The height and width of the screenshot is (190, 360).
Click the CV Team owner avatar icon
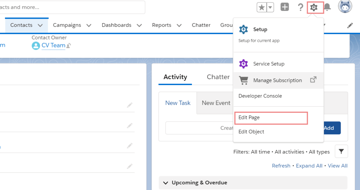pyautogui.click(x=36, y=46)
